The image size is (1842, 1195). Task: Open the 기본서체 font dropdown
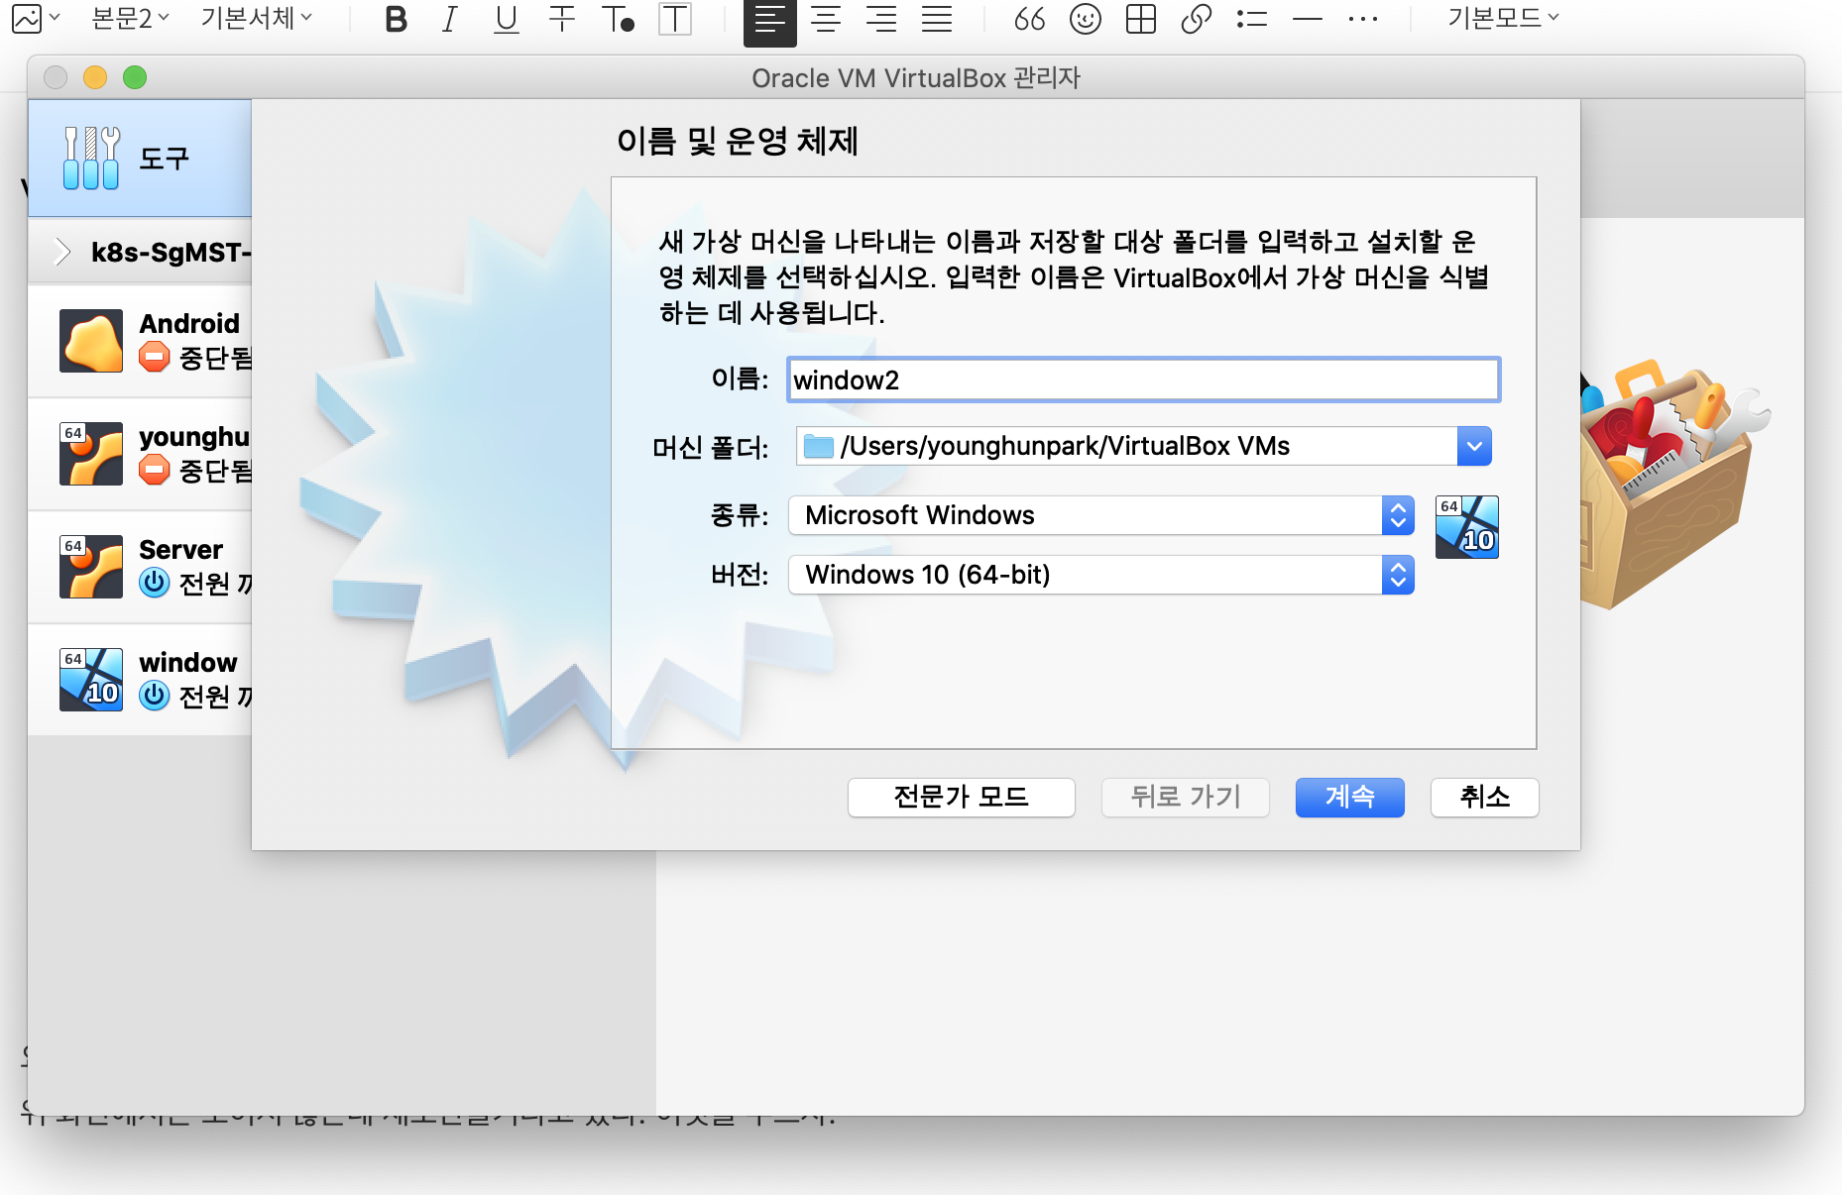256,18
